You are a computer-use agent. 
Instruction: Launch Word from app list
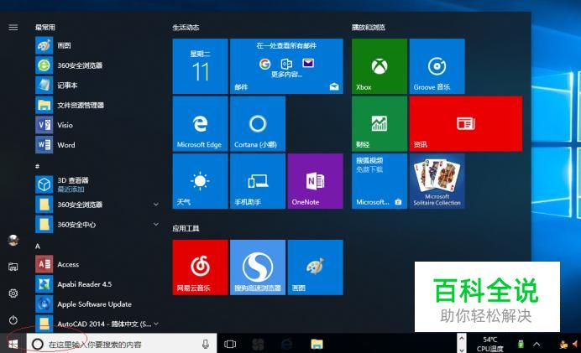pyautogui.click(x=97, y=145)
